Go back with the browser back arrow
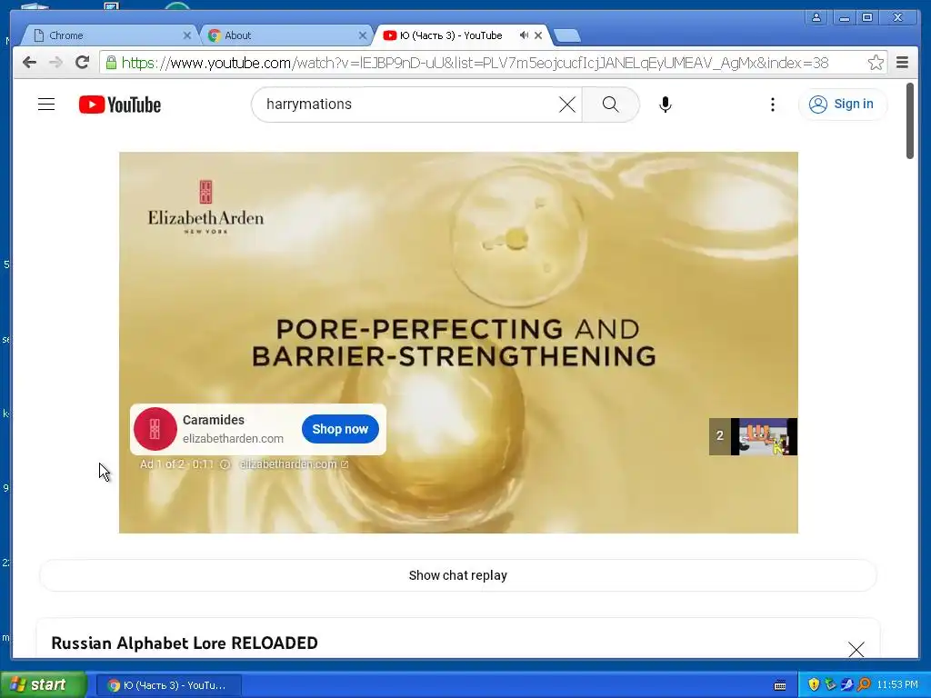 29,63
